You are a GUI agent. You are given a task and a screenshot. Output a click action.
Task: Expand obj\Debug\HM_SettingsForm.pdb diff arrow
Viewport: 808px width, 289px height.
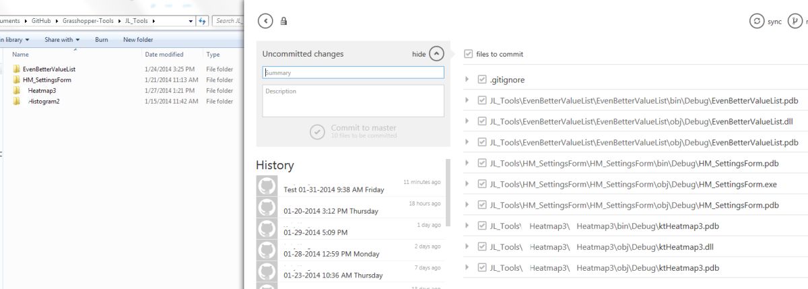(467, 205)
